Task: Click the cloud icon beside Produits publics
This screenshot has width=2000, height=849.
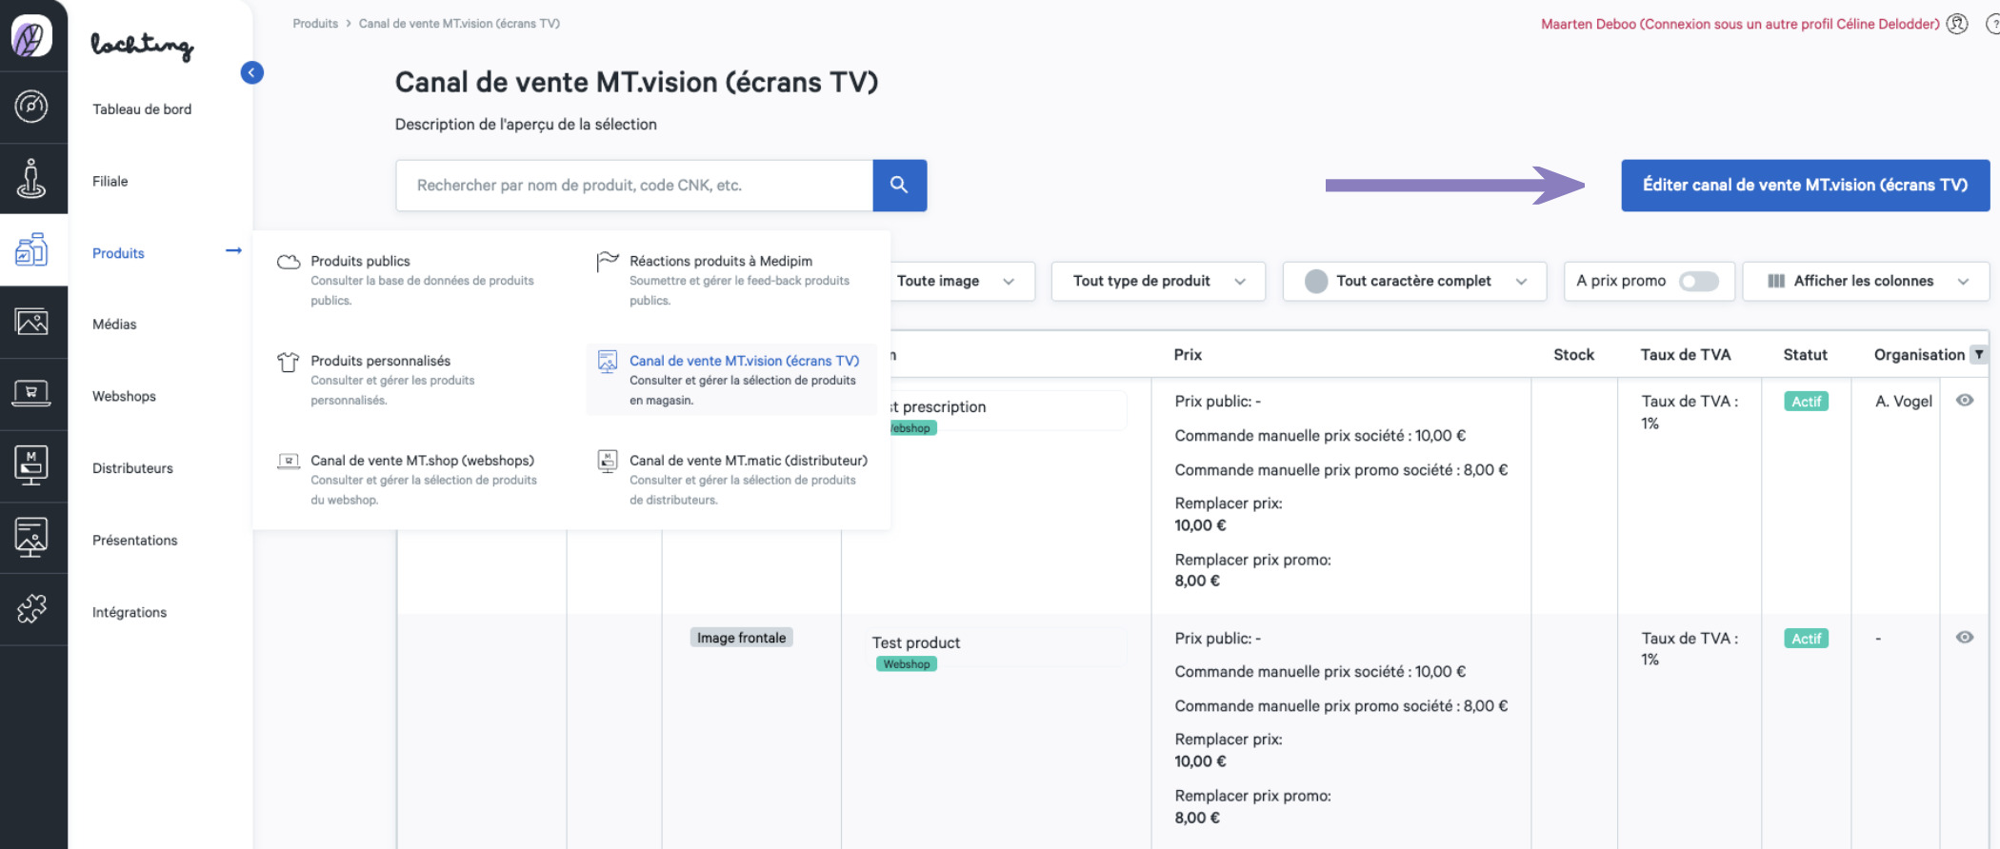Action: (289, 262)
